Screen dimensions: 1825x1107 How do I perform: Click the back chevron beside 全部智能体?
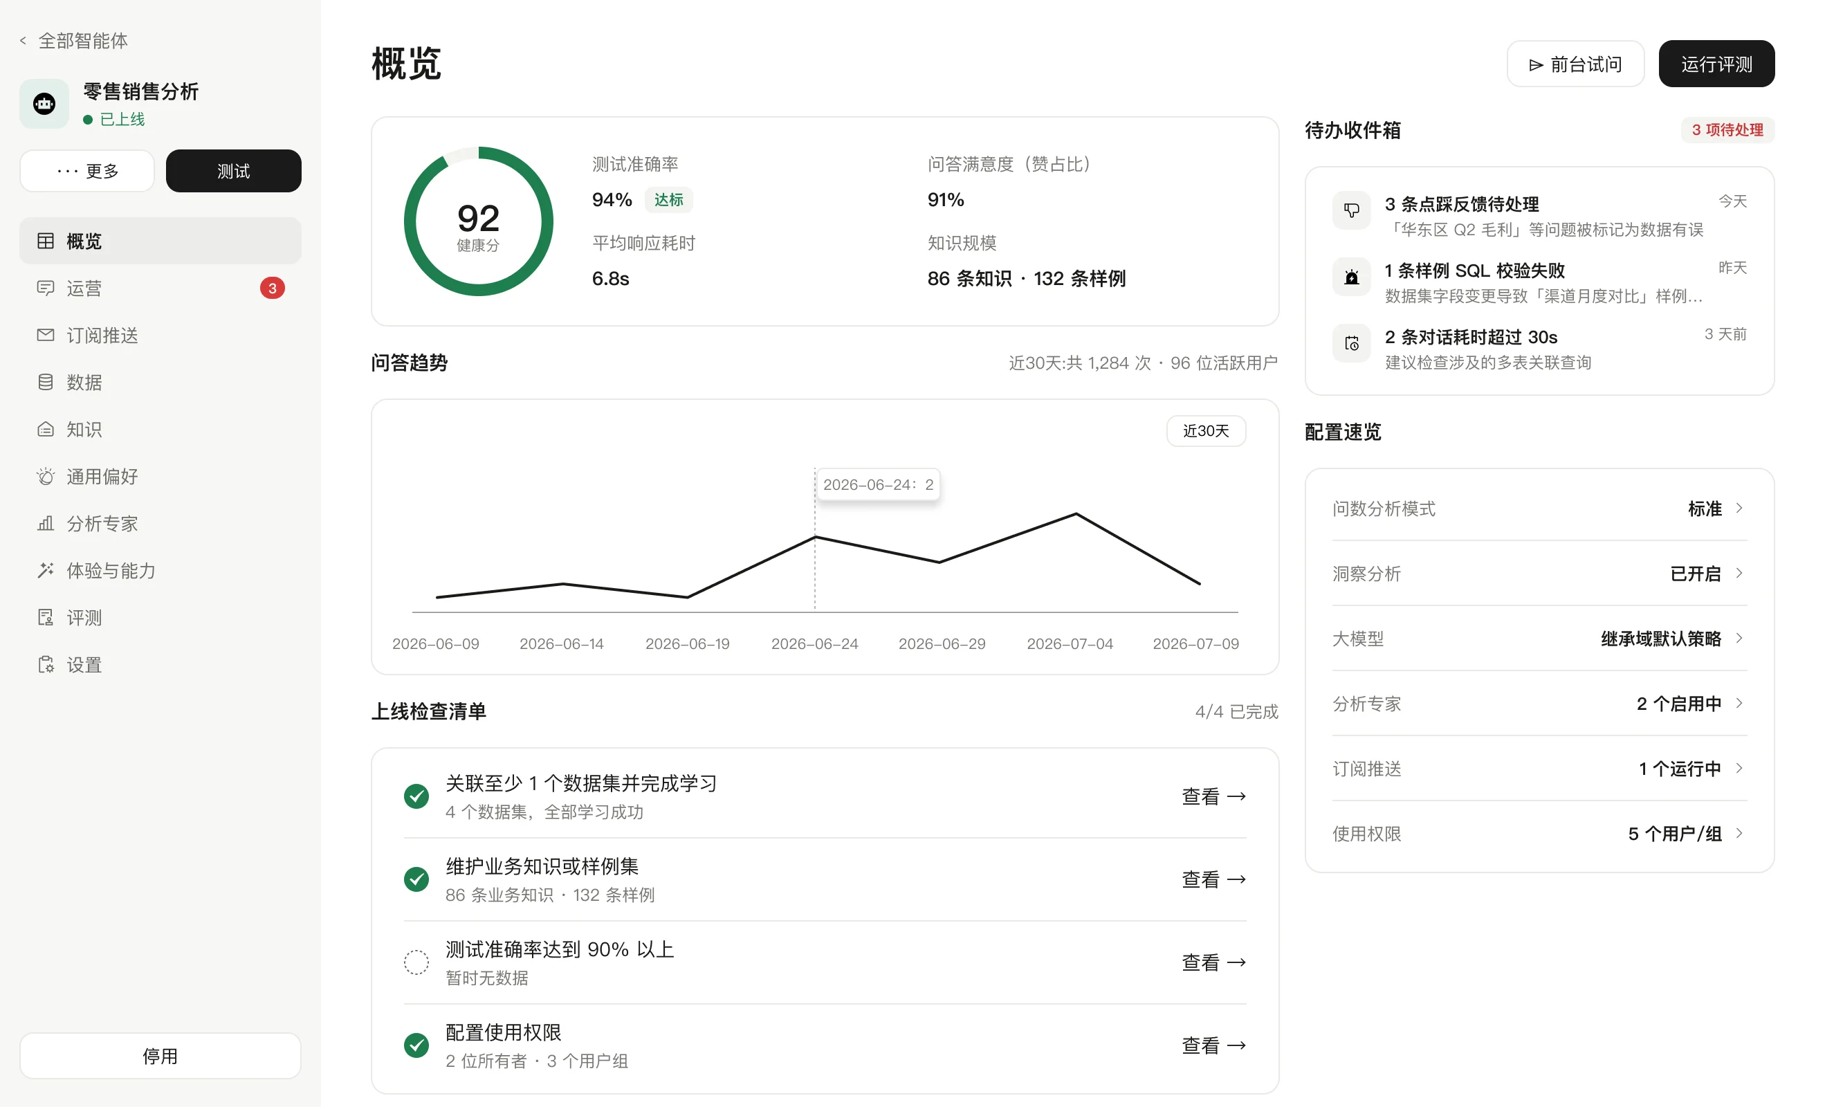(x=23, y=41)
